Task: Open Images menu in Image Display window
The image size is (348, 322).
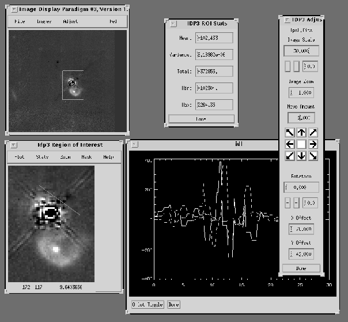Action: click(x=44, y=21)
